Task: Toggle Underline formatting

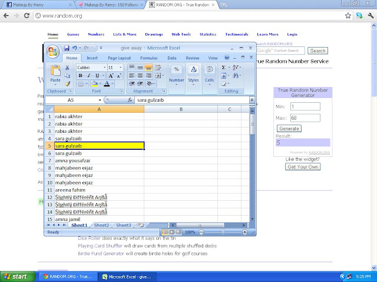Action: 97,76
